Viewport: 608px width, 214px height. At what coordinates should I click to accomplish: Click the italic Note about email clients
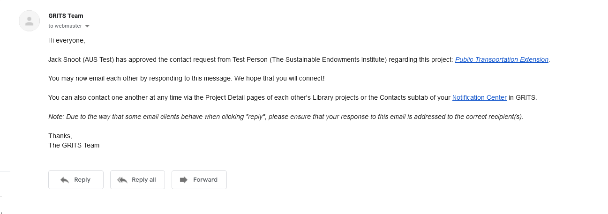coord(285,117)
